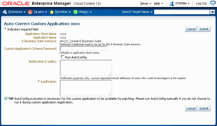Click the Oracle Enterprise Manager logo text

click(37, 3)
